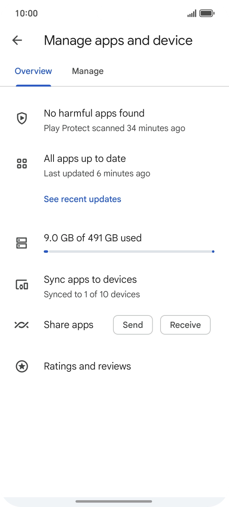
Task: Tap the storage usage progress bar
Action: [129, 252]
